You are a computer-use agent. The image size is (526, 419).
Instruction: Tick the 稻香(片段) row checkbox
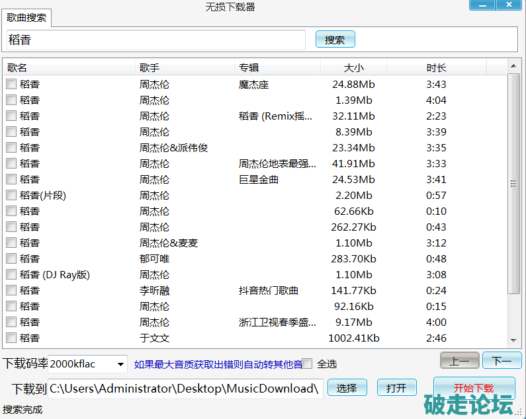[x=11, y=196]
